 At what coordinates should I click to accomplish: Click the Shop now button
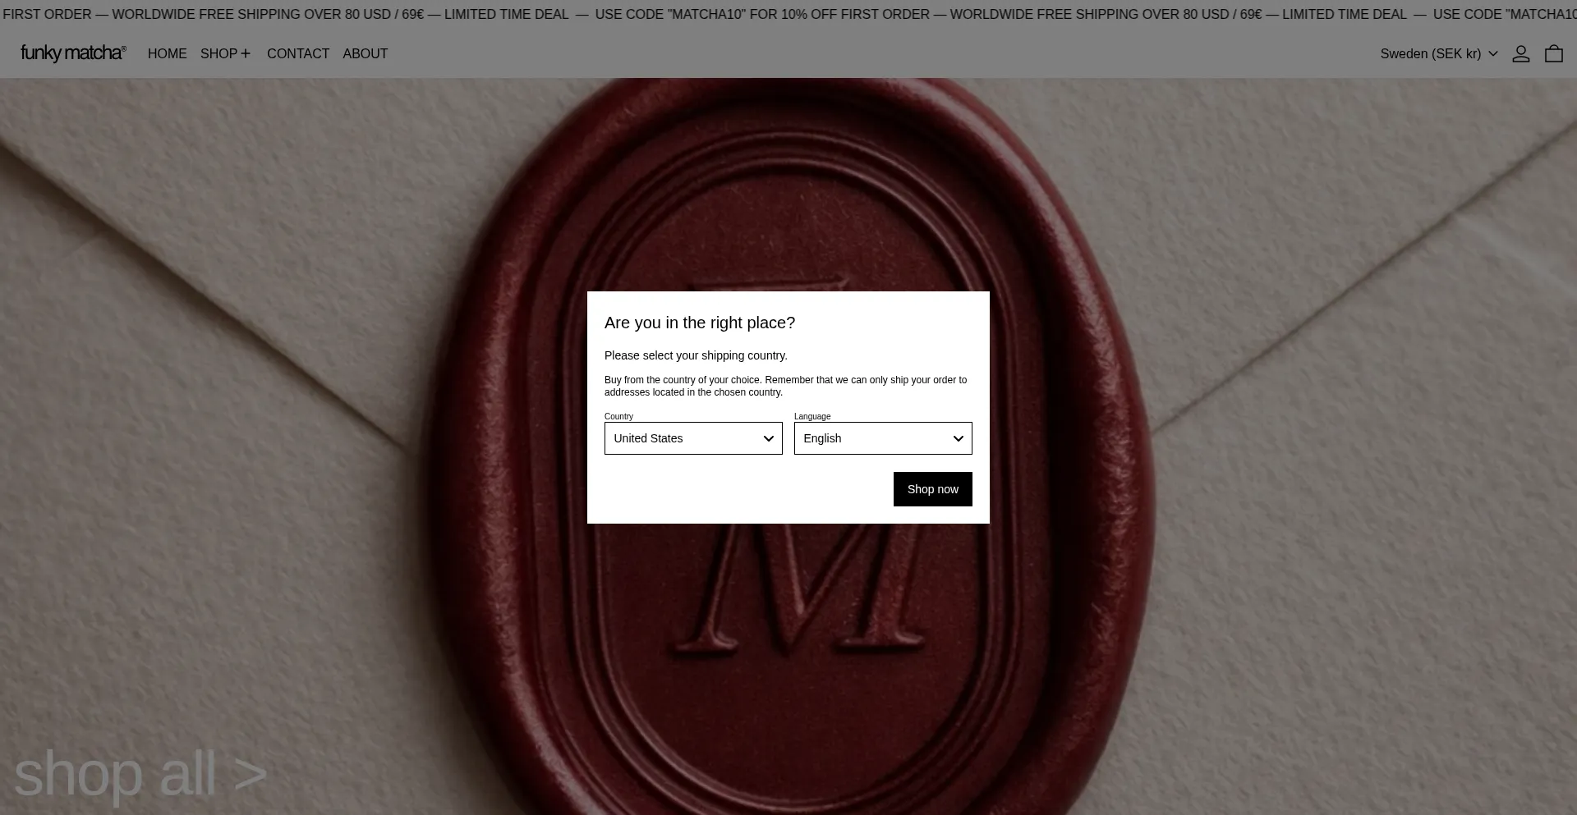click(933, 489)
